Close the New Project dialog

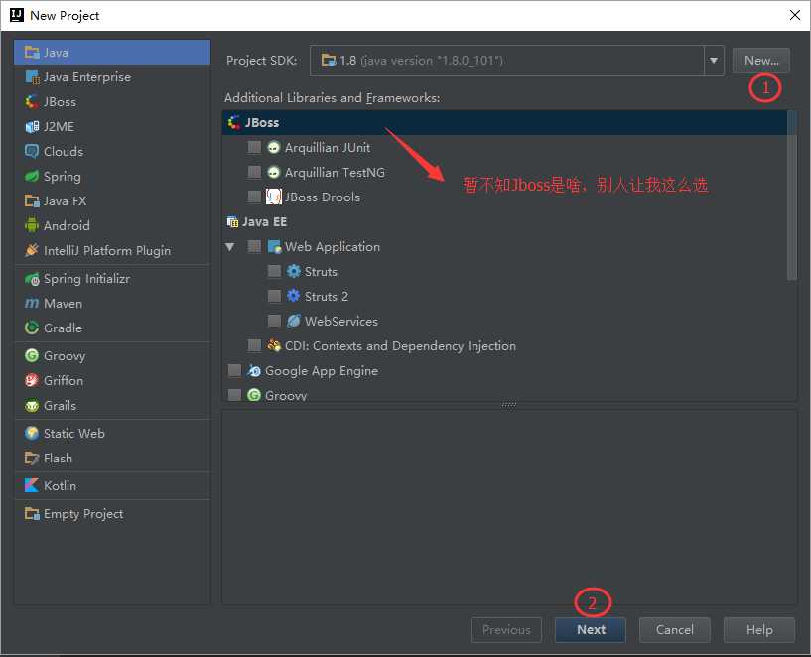pyautogui.click(x=795, y=16)
